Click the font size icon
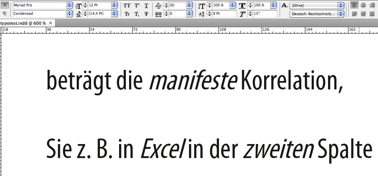The height and width of the screenshot is (176, 378). [79, 6]
